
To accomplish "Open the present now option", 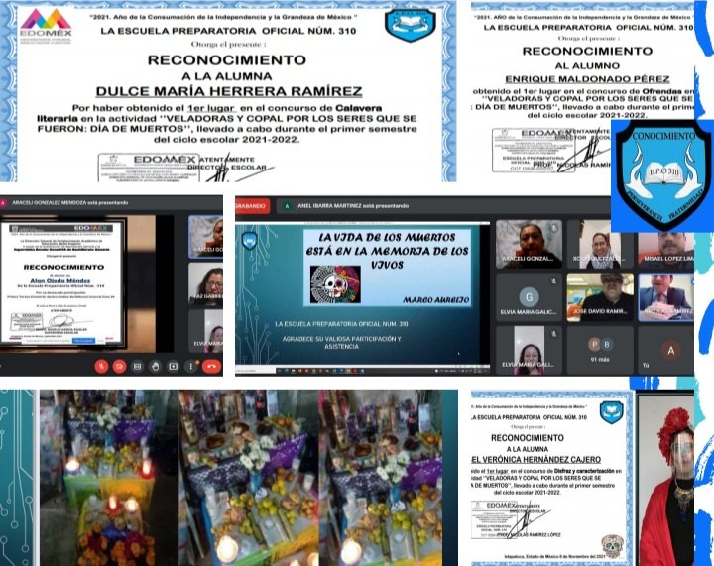I will (173, 366).
